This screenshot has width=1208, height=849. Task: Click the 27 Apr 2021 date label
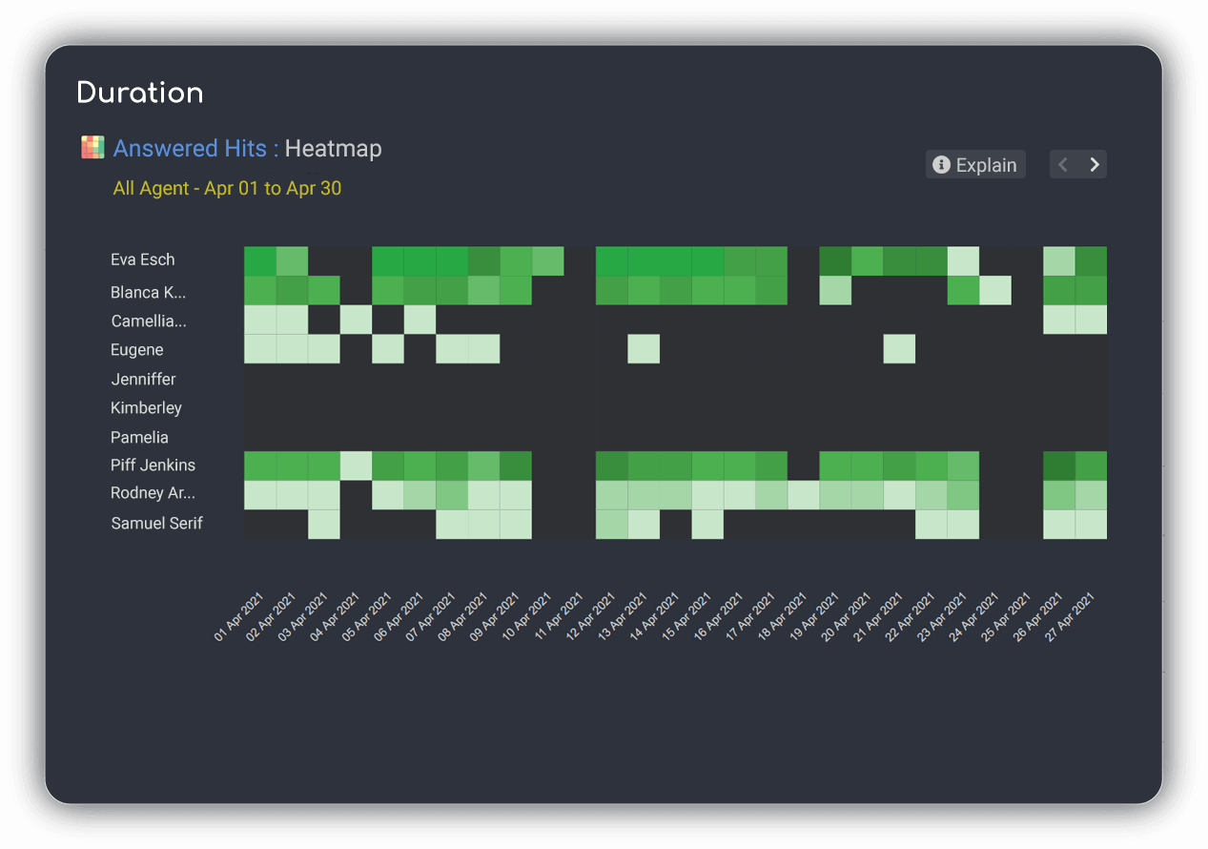(1072, 617)
